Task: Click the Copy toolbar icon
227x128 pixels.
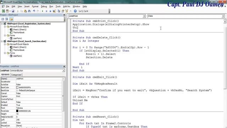Action: pyautogui.click(x=21, y=11)
